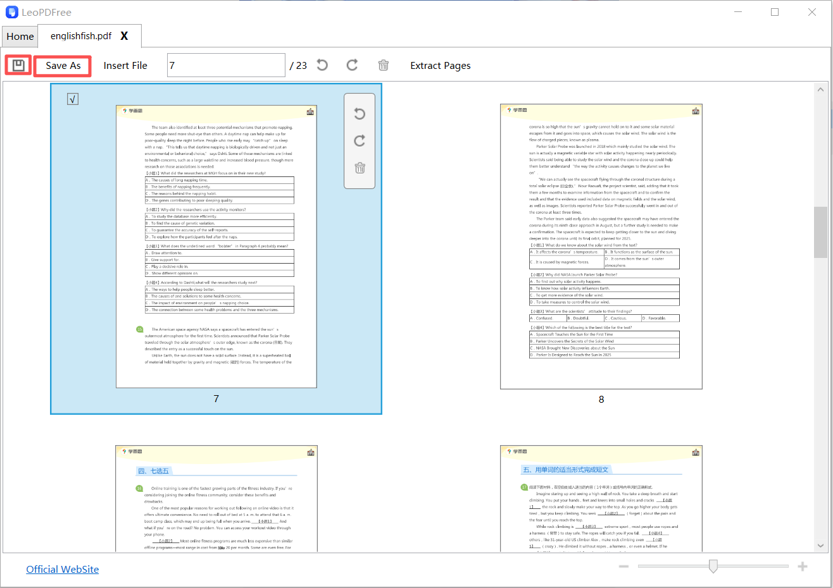The image size is (833, 588).
Task: Click the Extract Pages option
Action: point(440,65)
